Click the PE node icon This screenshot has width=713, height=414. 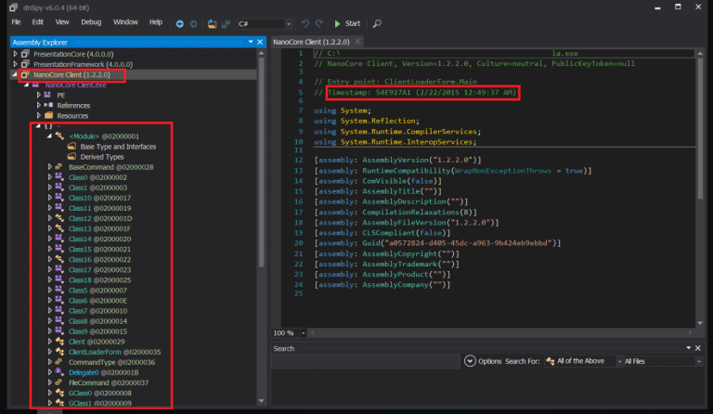tap(47, 95)
